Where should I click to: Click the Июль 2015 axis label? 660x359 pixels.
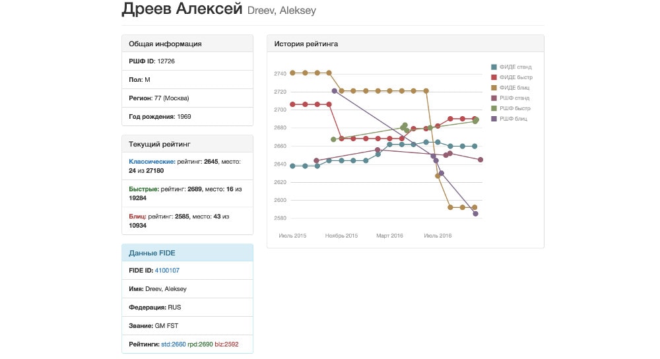[x=292, y=236]
